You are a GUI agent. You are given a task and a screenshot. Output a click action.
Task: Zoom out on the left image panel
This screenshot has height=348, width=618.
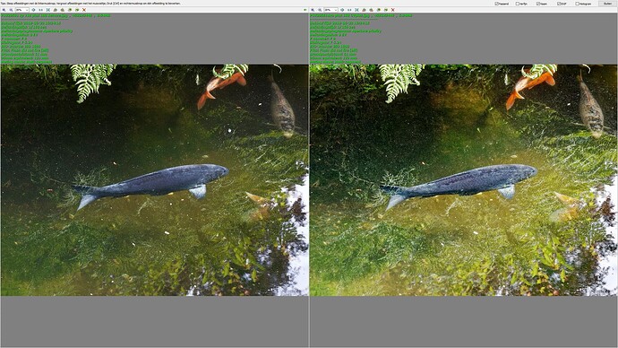pyautogui.click(x=11, y=10)
